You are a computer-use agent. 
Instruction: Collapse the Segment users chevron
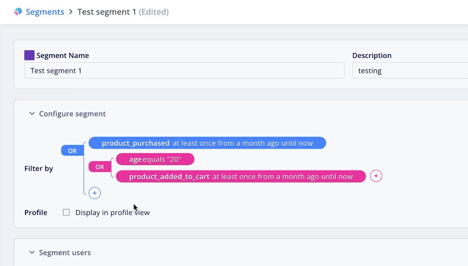click(x=32, y=253)
